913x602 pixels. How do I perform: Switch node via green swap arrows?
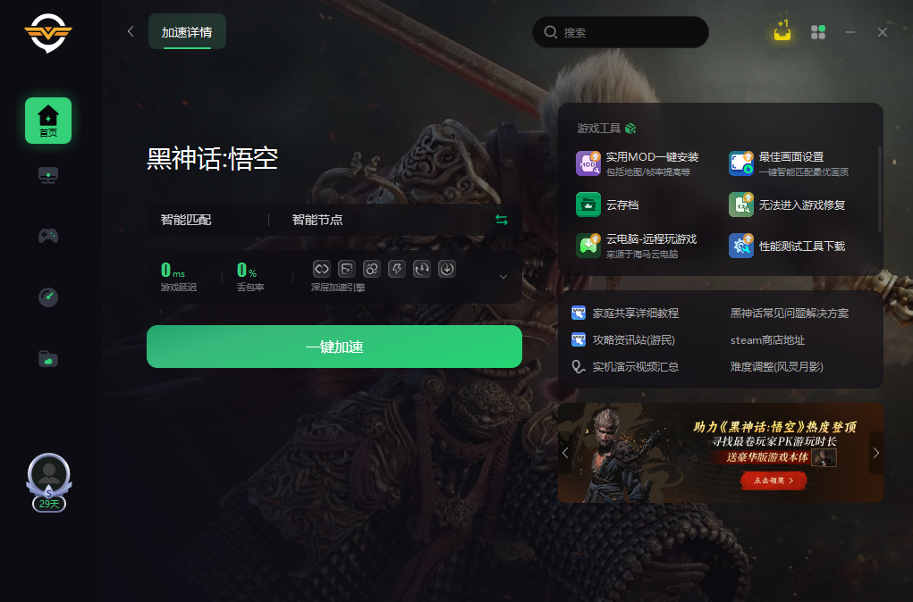click(x=502, y=220)
